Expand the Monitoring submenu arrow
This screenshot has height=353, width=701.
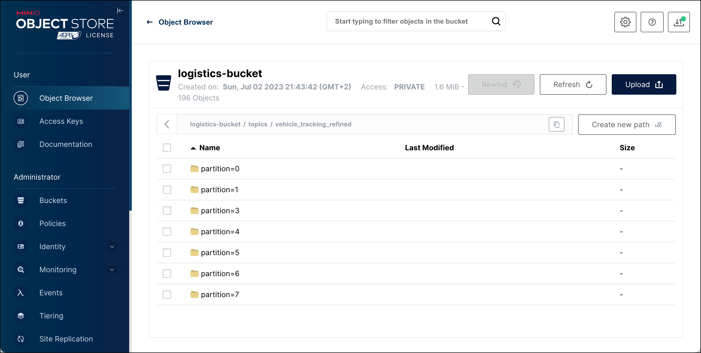coord(112,270)
